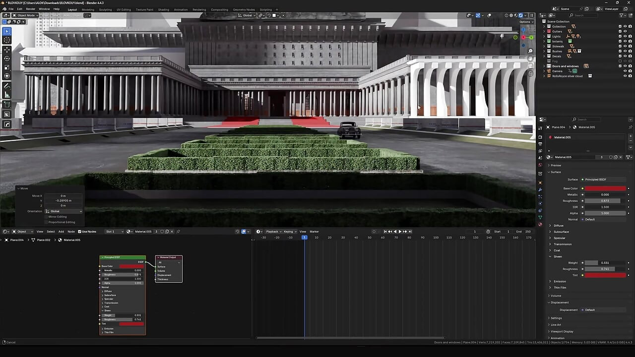Viewport: 635px width, 357px height.
Task: Open the File menu
Action: click(x=11, y=9)
